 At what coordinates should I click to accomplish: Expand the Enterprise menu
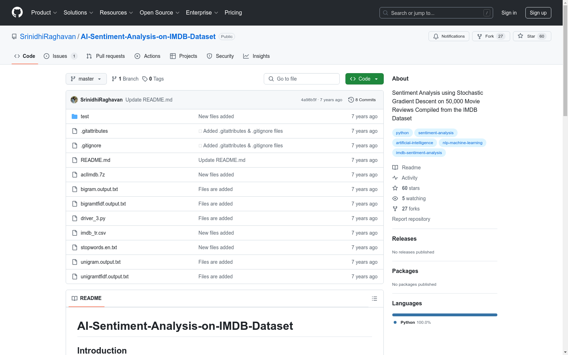pos(202,12)
